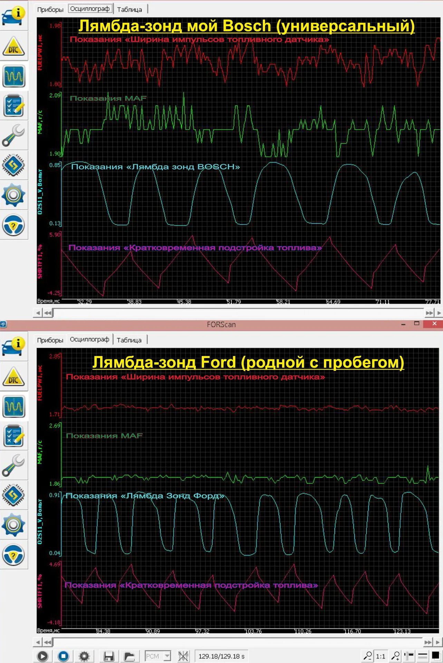The width and height of the screenshot is (443, 663).
Task: Jump to start of lower graph scrollbar
Action: pos(48,642)
